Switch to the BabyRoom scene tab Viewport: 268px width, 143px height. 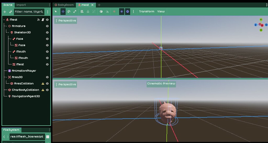coord(64,5)
